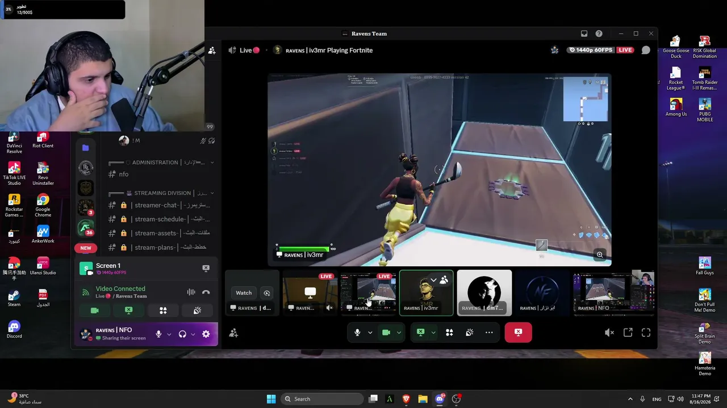The width and height of the screenshot is (727, 408).
Task: Enter full screen for the call
Action: (x=646, y=333)
